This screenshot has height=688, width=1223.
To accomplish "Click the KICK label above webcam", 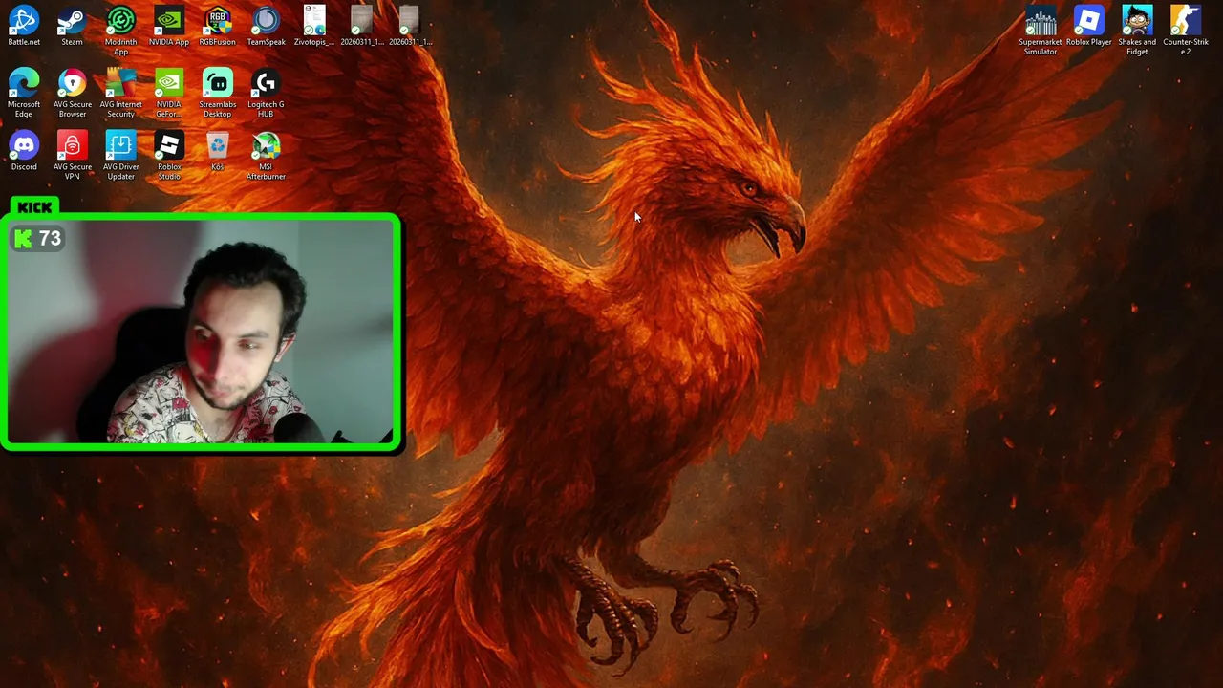I will click(x=34, y=207).
